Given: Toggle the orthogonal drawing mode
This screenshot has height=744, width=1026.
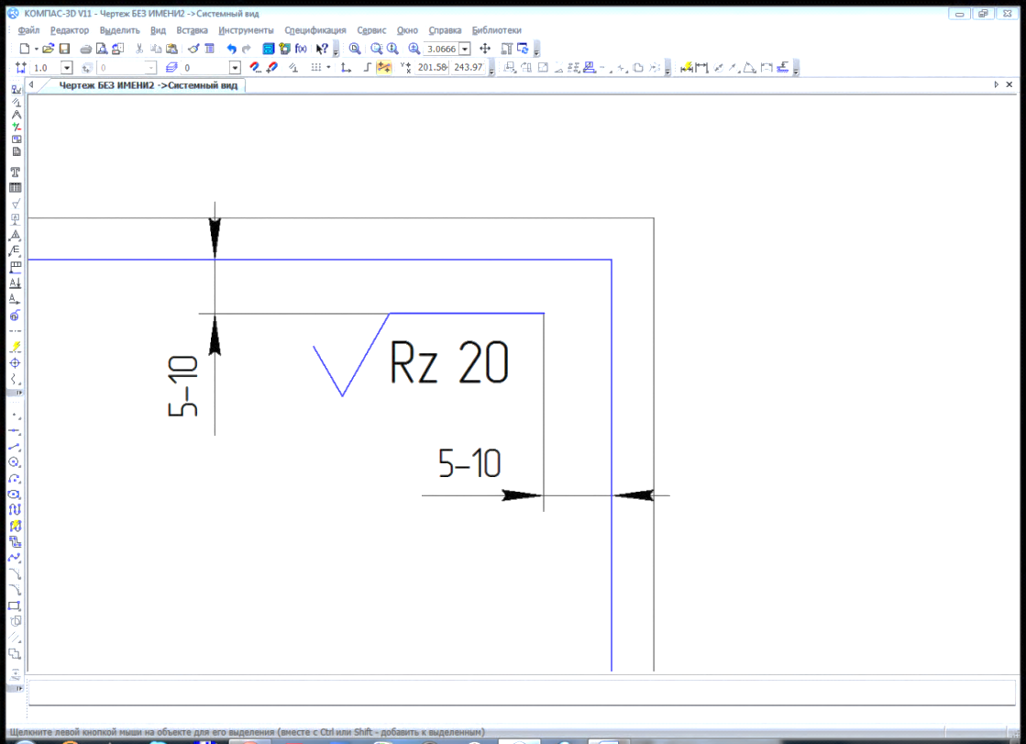Looking at the screenshot, I should pyautogui.click(x=367, y=68).
